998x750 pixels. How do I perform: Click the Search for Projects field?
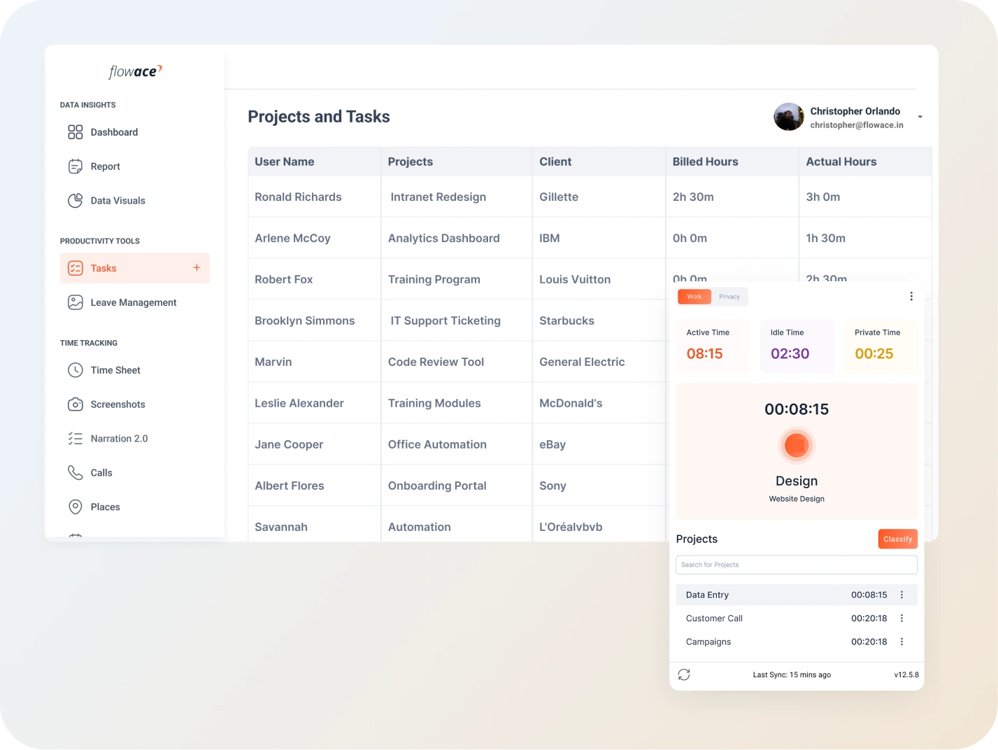coord(796,565)
